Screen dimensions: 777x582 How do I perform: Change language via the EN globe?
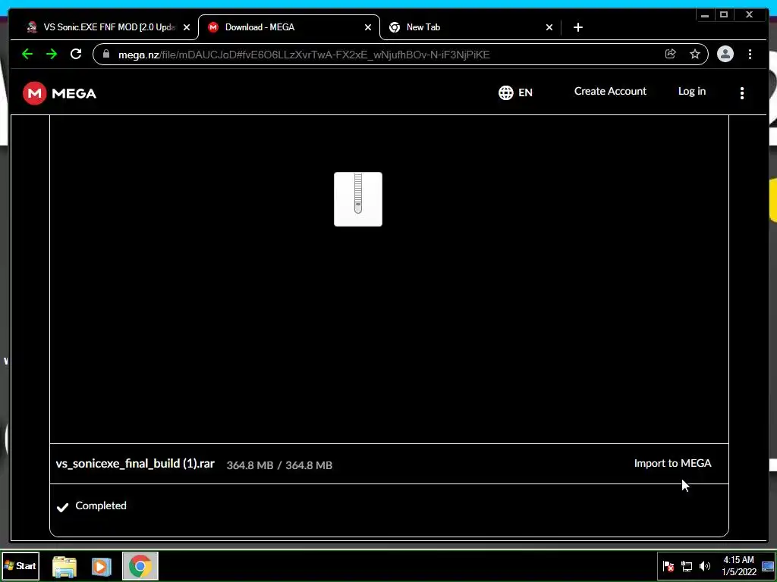click(515, 92)
